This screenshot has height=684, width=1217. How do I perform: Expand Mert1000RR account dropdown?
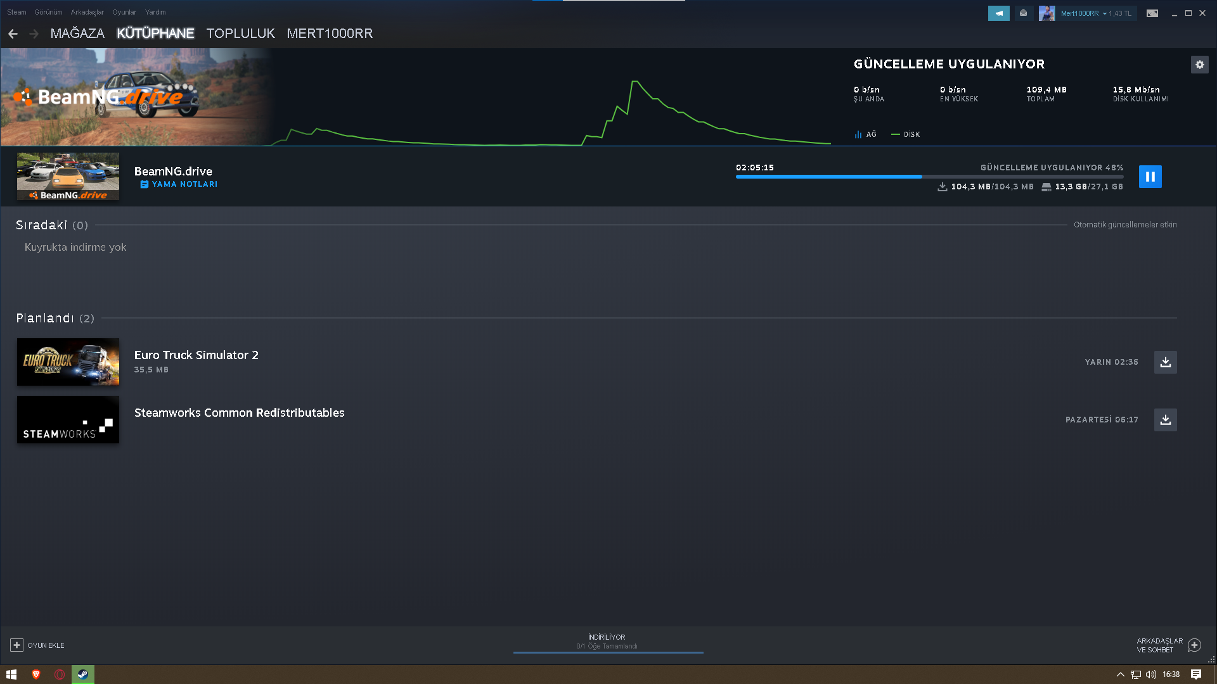click(x=1104, y=13)
